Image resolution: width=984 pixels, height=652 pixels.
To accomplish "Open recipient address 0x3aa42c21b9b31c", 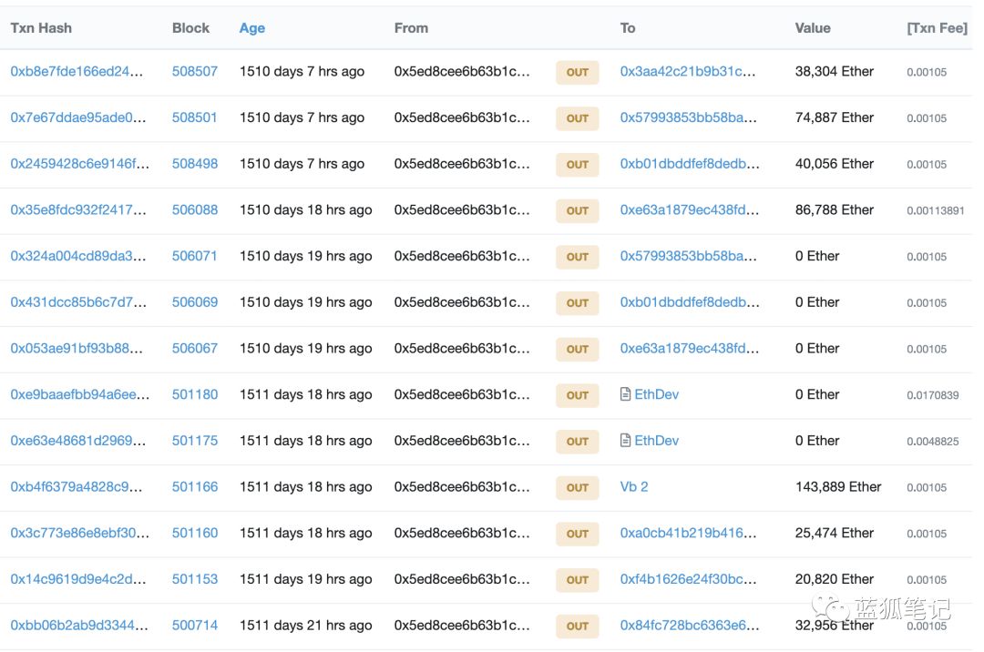I will [688, 71].
